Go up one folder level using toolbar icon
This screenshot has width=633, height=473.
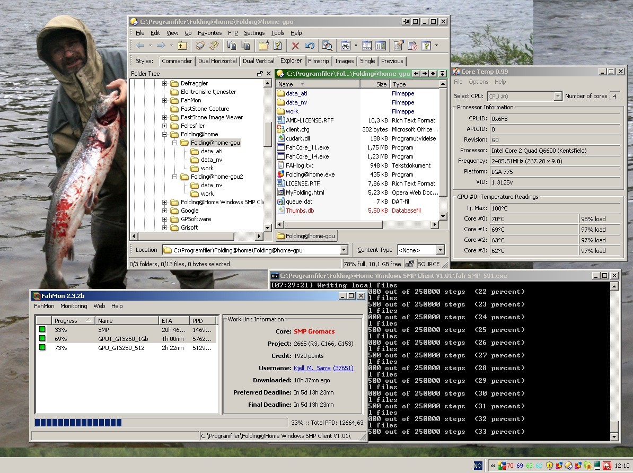coord(182,46)
